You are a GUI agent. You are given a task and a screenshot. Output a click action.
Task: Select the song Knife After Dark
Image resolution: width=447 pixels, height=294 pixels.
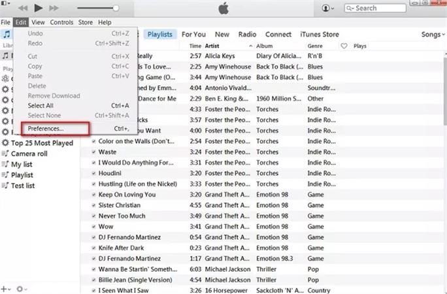click(121, 248)
